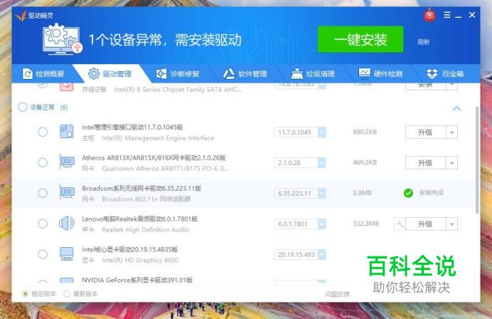
Task: Click the Realtek High Definition Audio text
Action: pyautogui.click(x=145, y=230)
